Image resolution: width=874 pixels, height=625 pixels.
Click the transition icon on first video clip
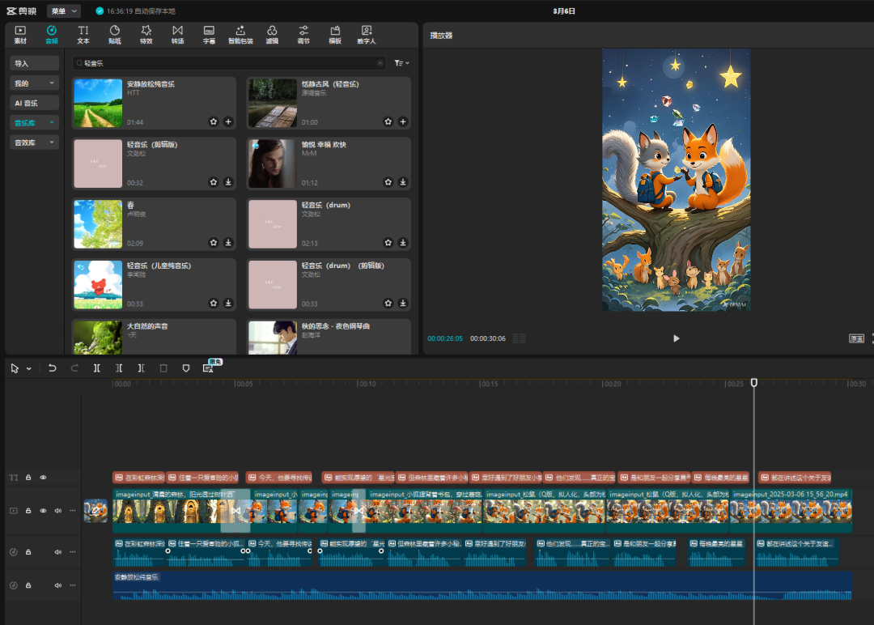click(x=235, y=511)
